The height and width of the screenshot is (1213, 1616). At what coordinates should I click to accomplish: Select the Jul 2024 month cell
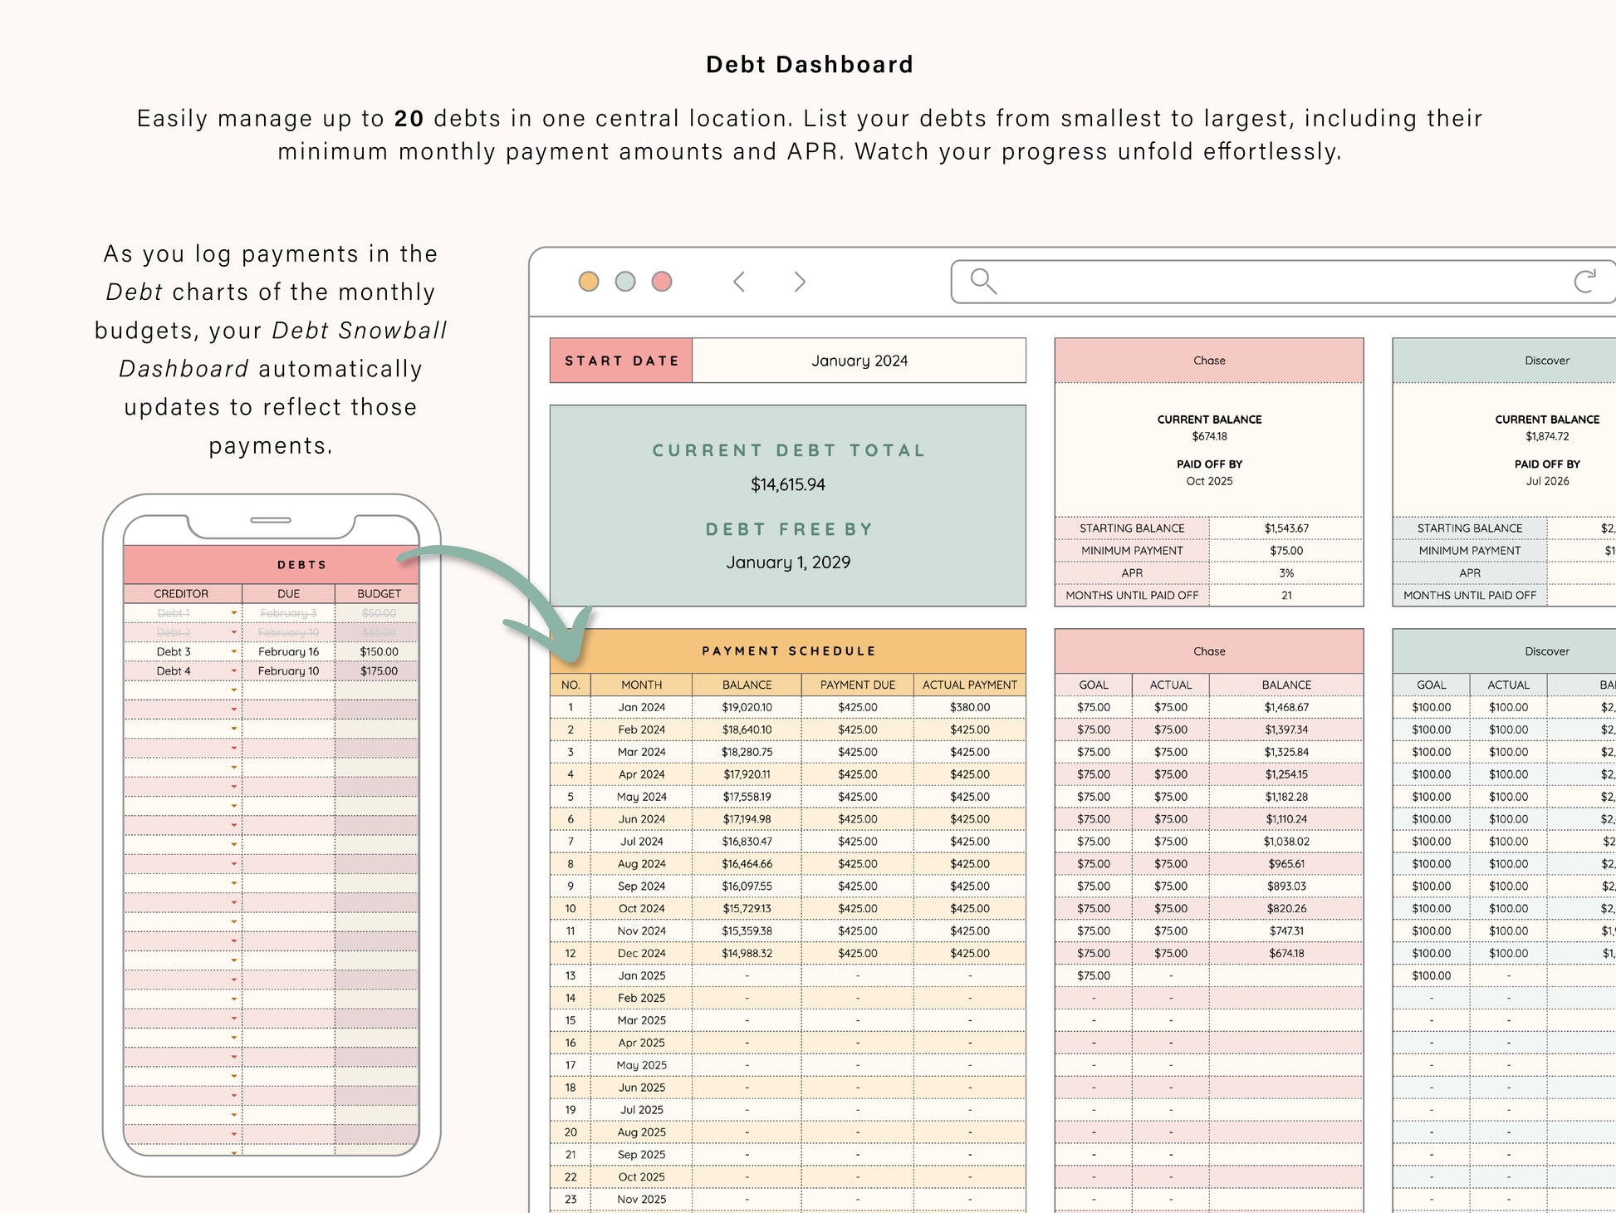click(x=642, y=842)
